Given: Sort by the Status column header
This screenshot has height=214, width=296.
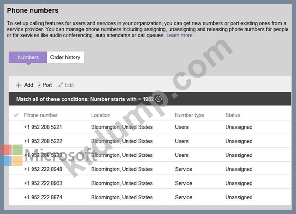Looking at the screenshot, I should (x=233, y=115).
